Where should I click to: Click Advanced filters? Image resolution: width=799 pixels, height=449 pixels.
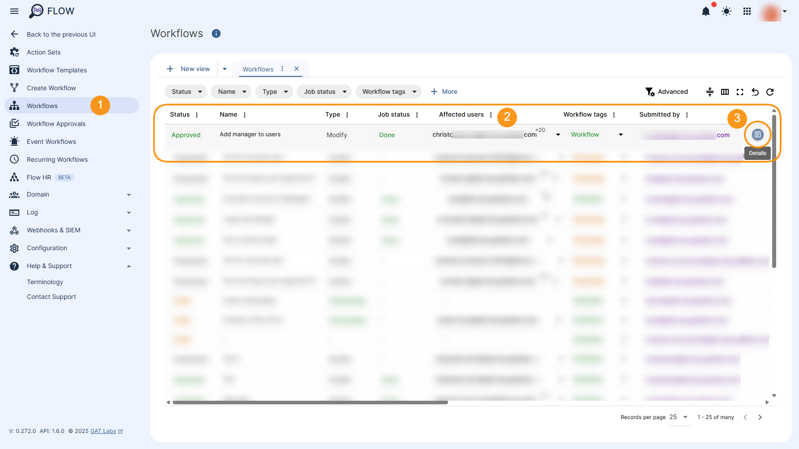(x=667, y=91)
